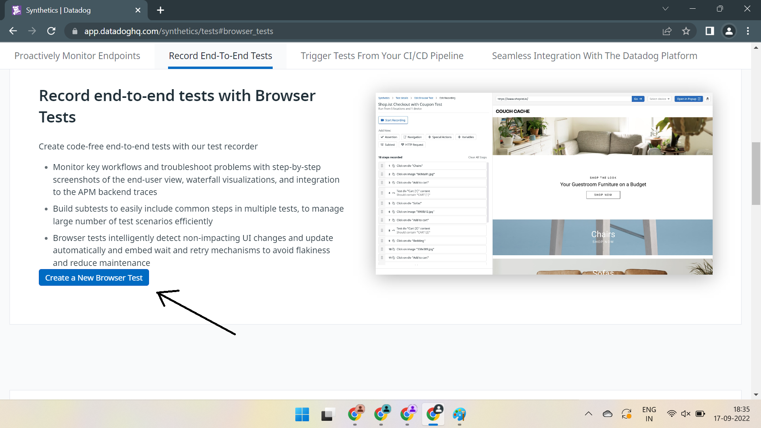
Task: Open Trigger Tests From Your CI/CD Pipeline tab
Action: tap(382, 56)
